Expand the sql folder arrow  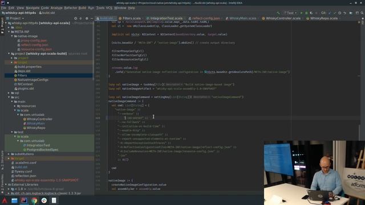9,93
